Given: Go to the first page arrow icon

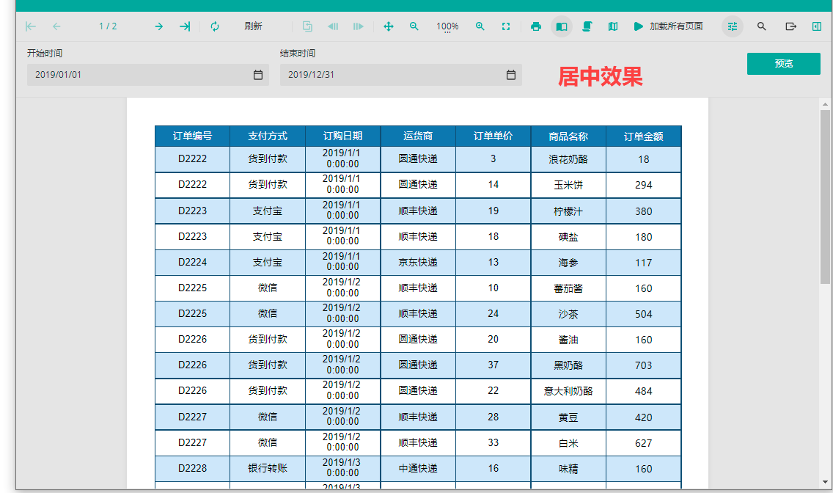Looking at the screenshot, I should click(x=31, y=26).
